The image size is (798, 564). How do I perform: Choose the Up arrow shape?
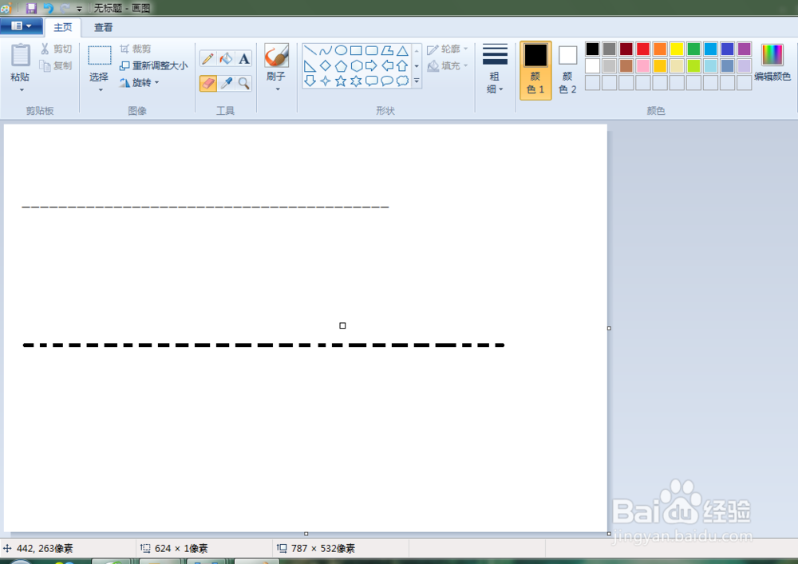(x=402, y=65)
